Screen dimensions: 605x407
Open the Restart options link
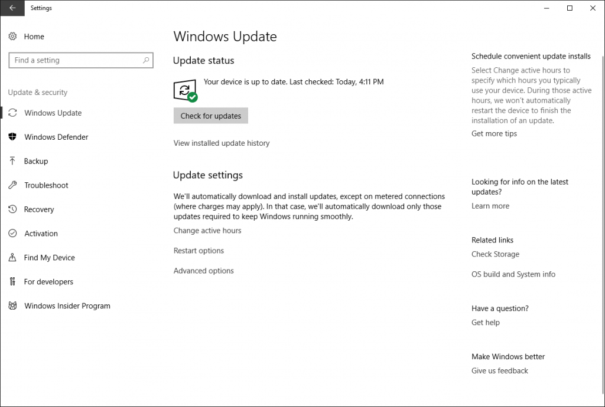(x=199, y=250)
